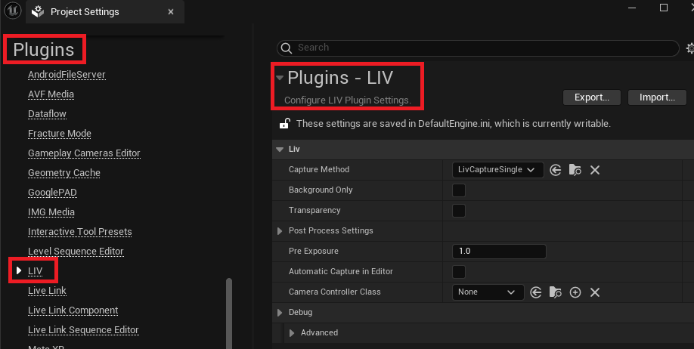Select the Project Settings tab
The image size is (694, 349).
(x=84, y=12)
